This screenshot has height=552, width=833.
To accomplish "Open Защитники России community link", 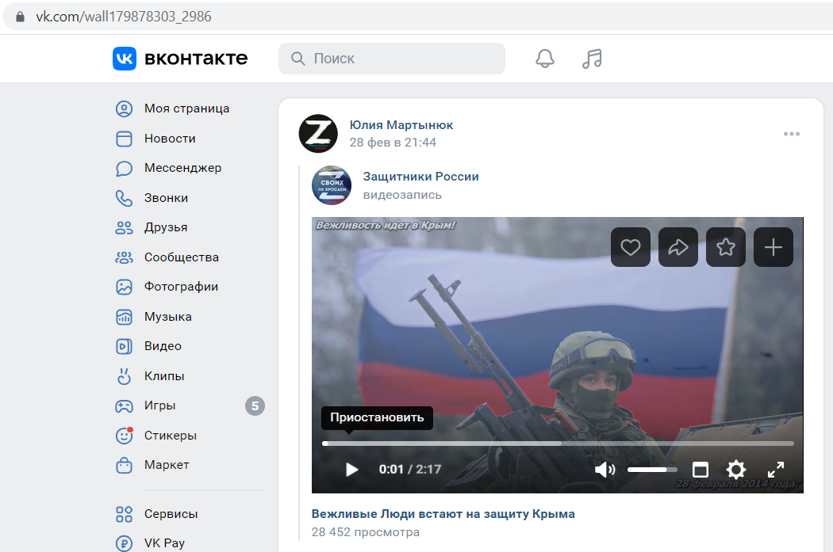I will [420, 177].
